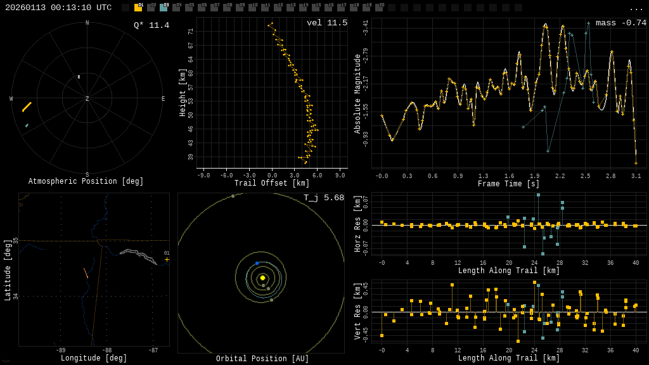The height and width of the screenshot is (365, 649).
Task: Click the teal meteor streak in sky plot
Action: tap(27, 125)
